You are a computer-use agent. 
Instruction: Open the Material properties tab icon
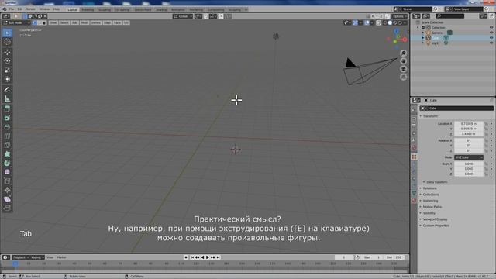point(414,201)
